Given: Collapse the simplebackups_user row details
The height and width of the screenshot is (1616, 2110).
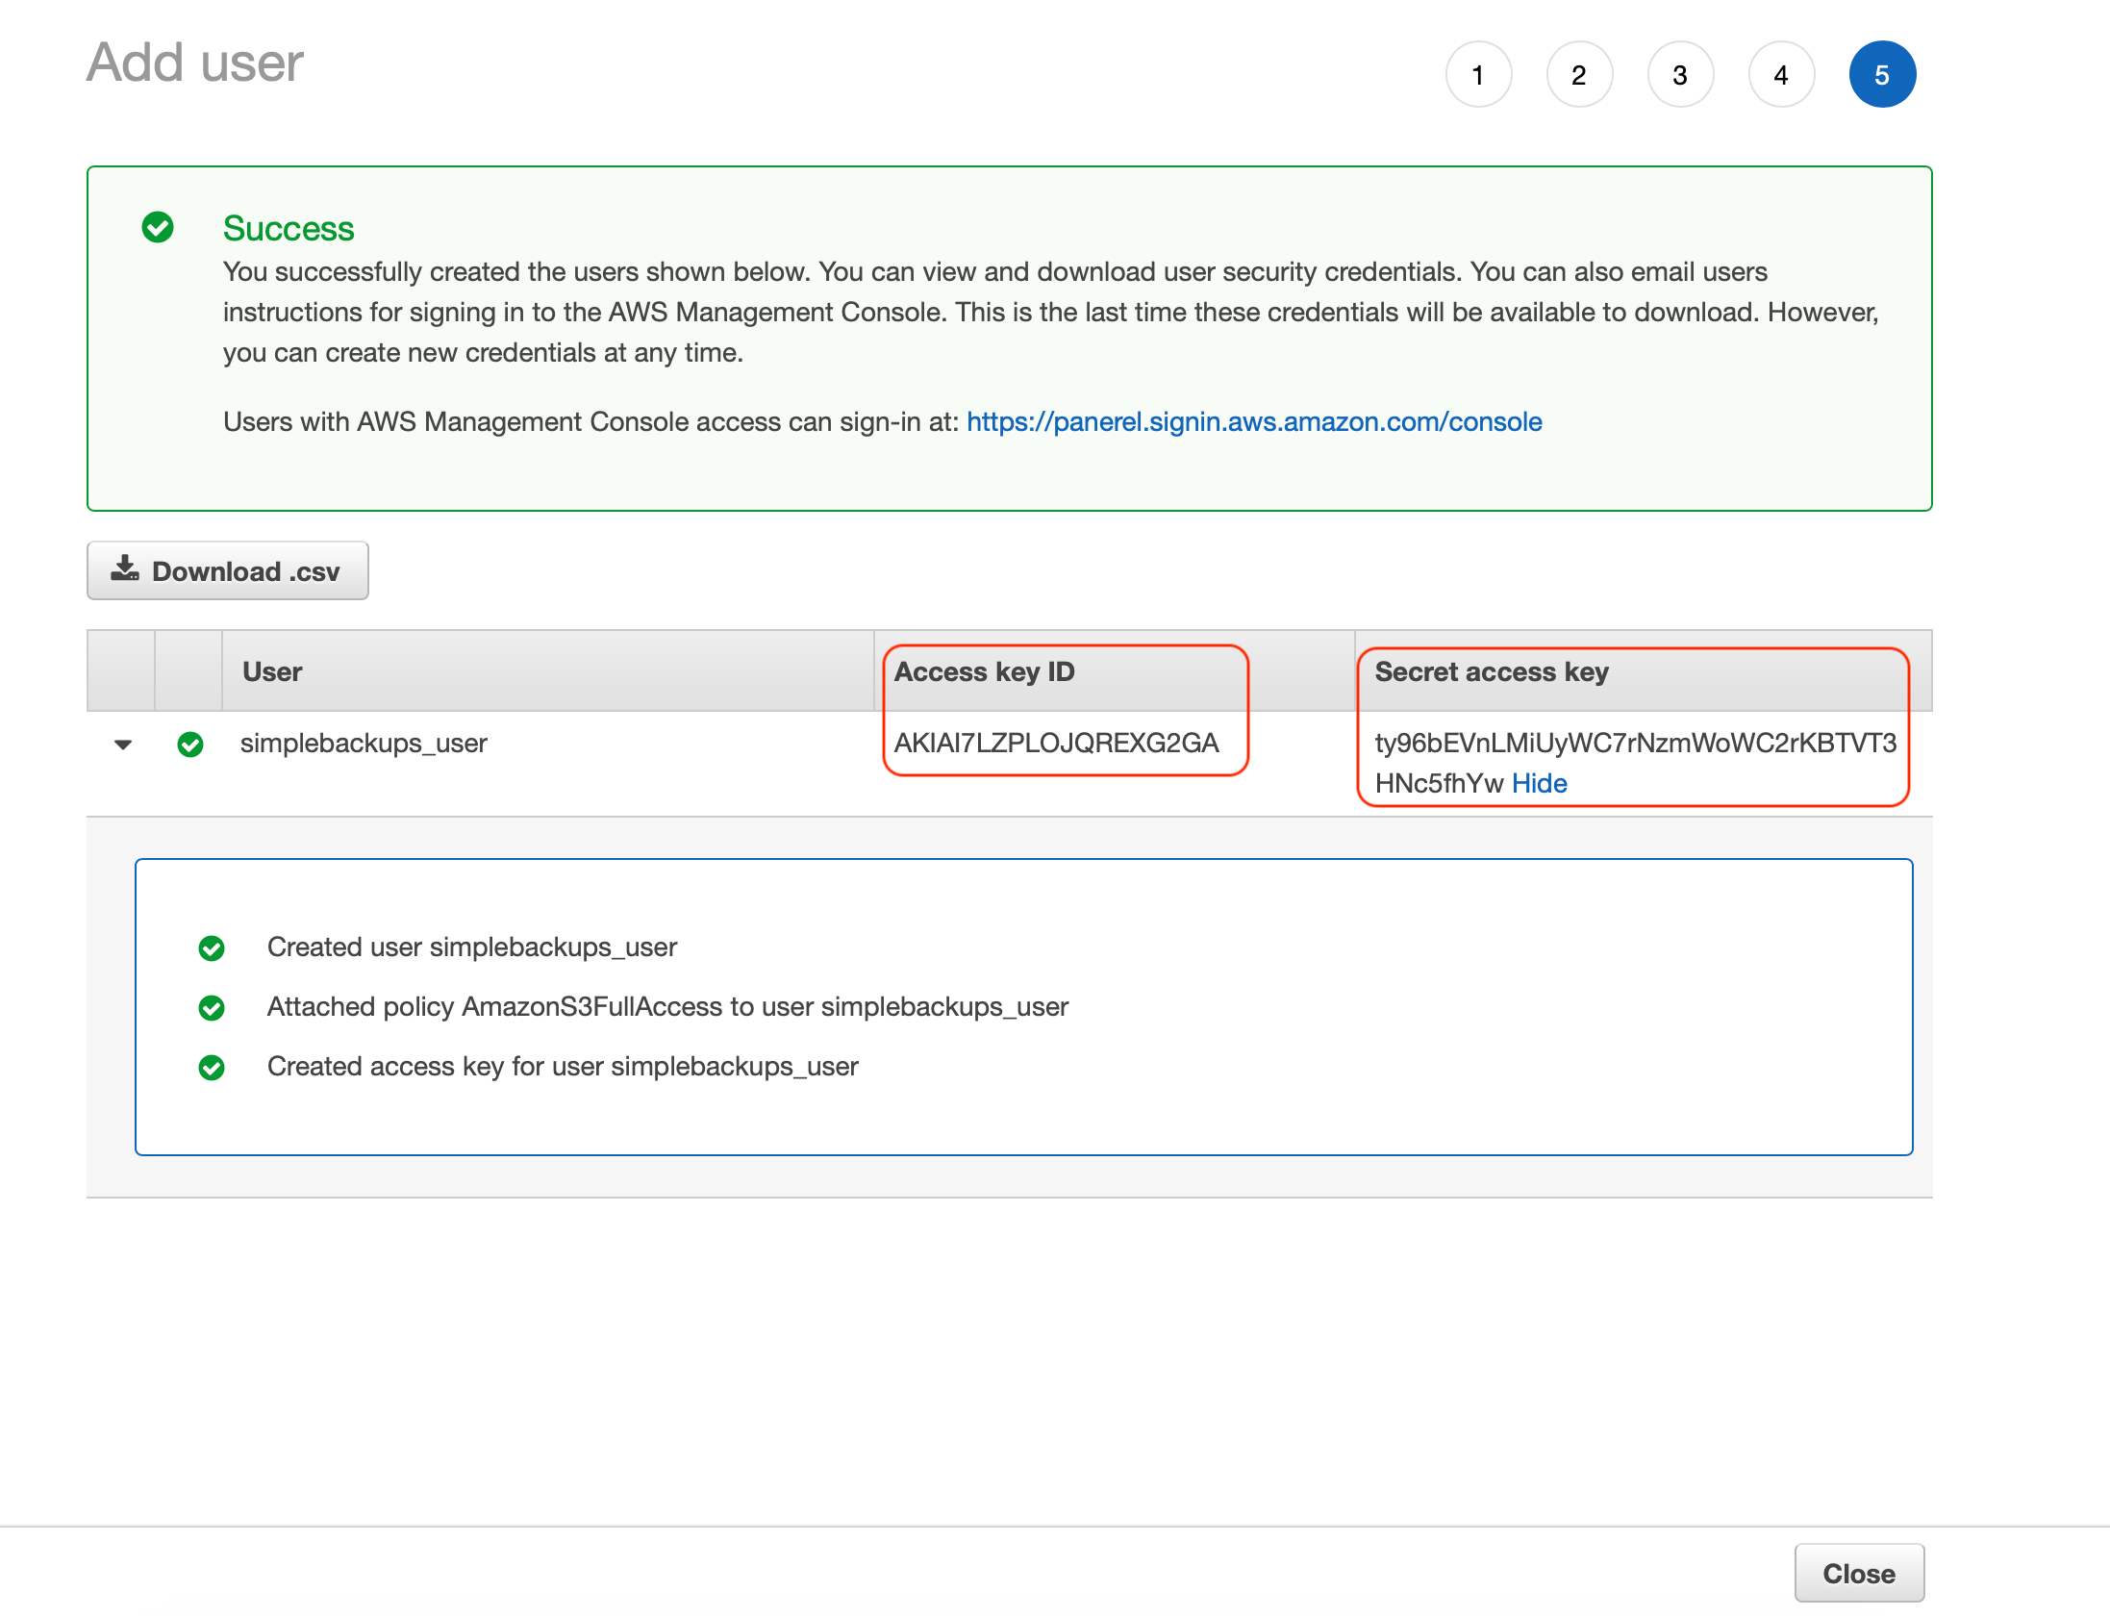Looking at the screenshot, I should pyautogui.click(x=121, y=744).
